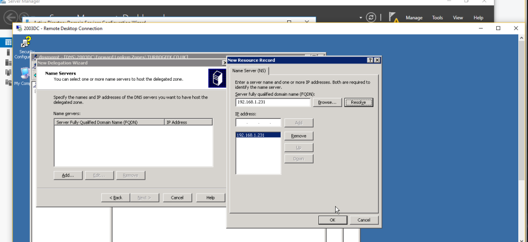Viewport: 528px width, 242px height.
Task: Open the View menu in Server Manager
Action: coord(457,18)
